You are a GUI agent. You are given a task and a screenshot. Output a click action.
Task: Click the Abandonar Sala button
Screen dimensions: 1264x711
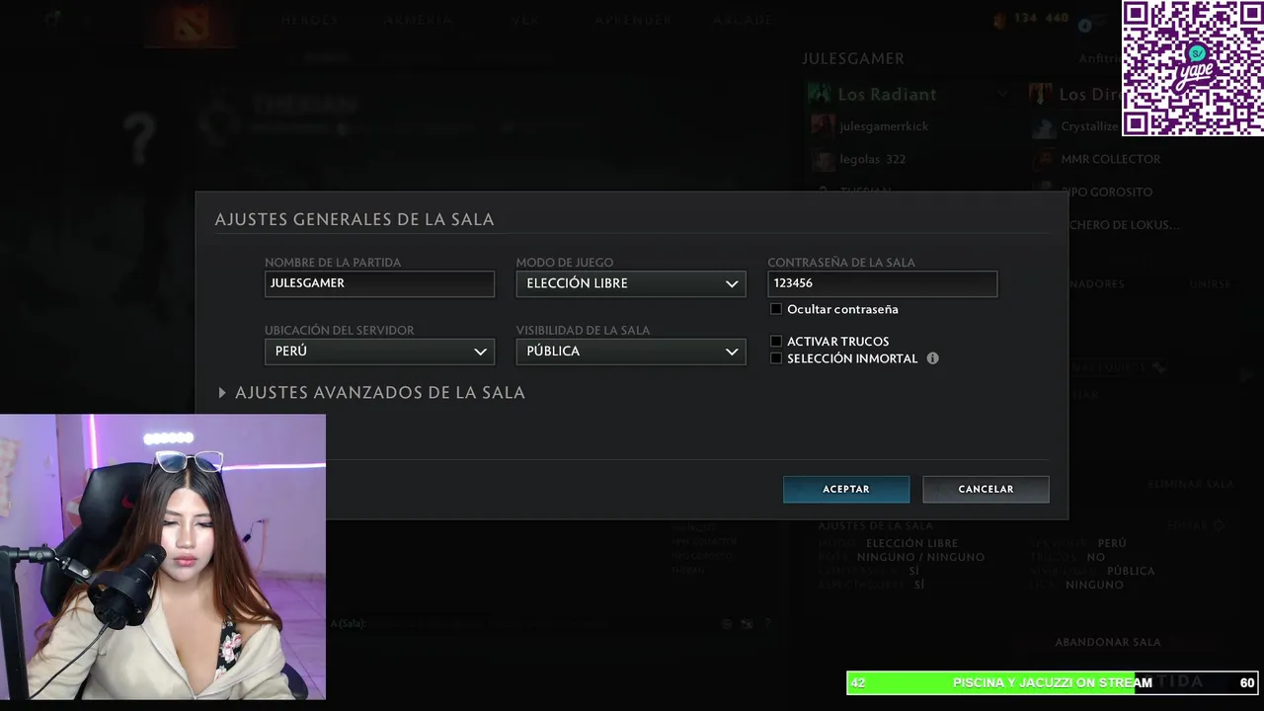point(1108,642)
